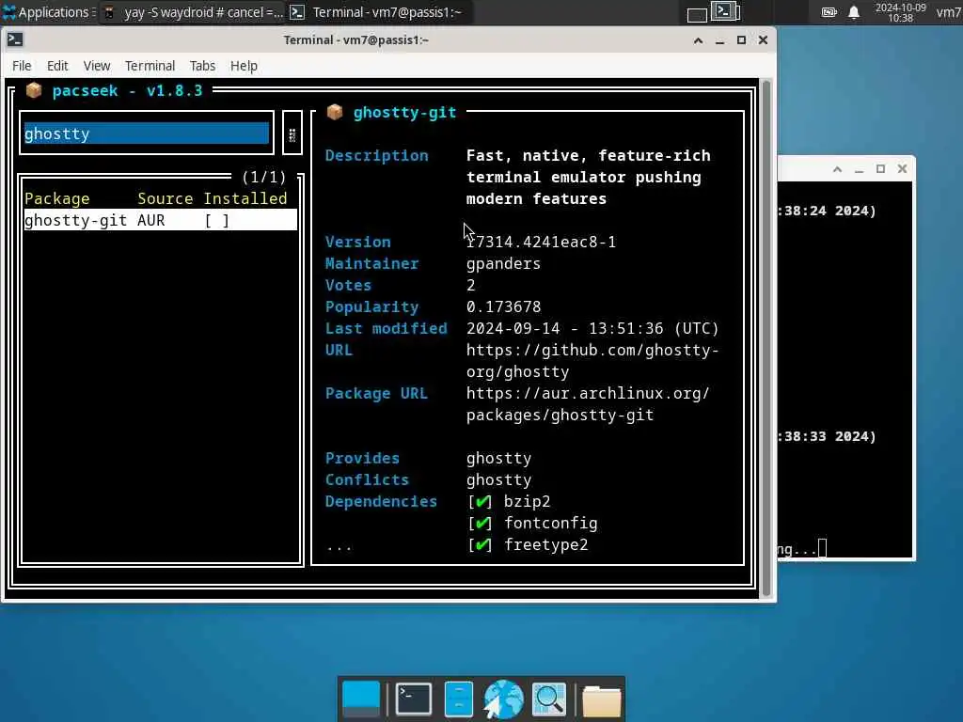This screenshot has width=963, height=722.
Task: Click the Installed column header
Action: click(x=245, y=198)
